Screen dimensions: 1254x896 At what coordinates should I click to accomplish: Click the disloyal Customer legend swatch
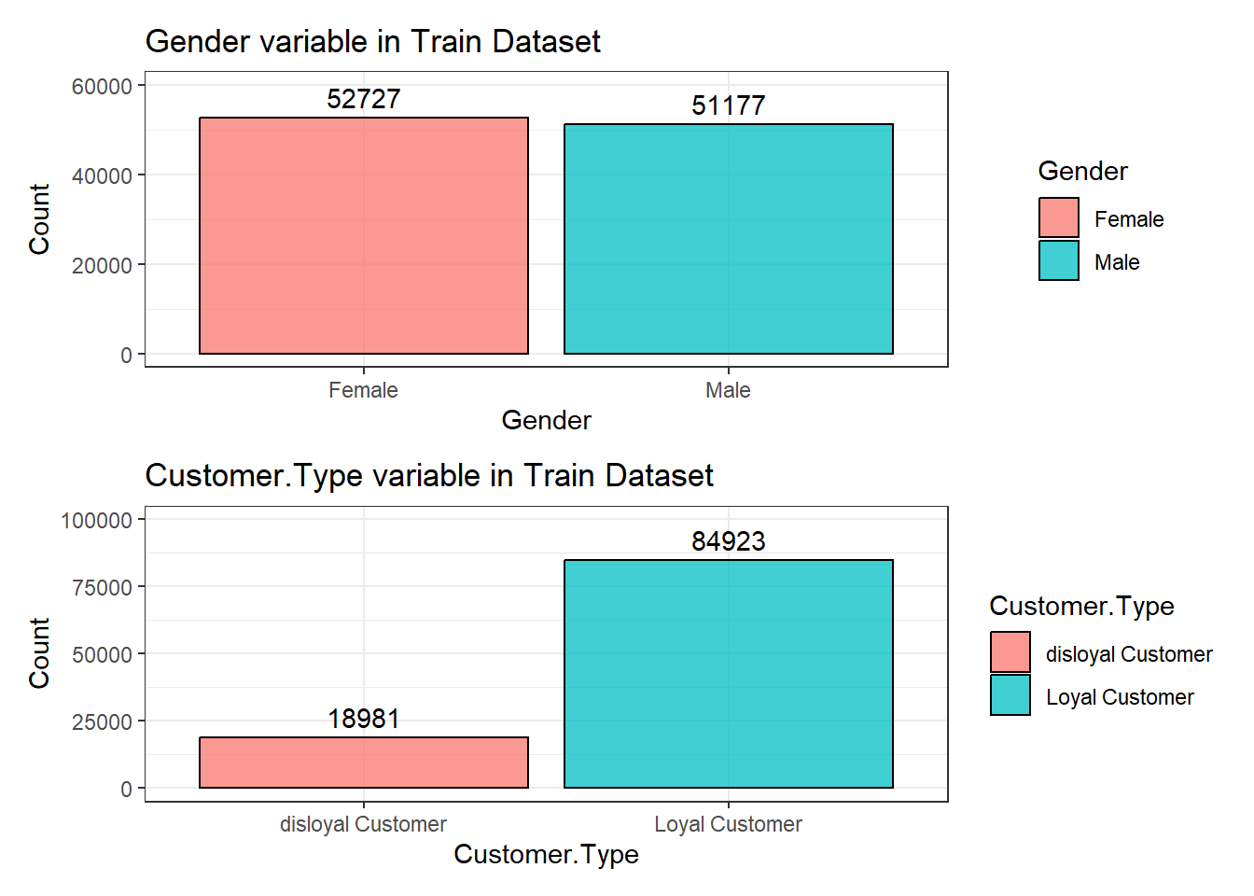pos(1010,652)
